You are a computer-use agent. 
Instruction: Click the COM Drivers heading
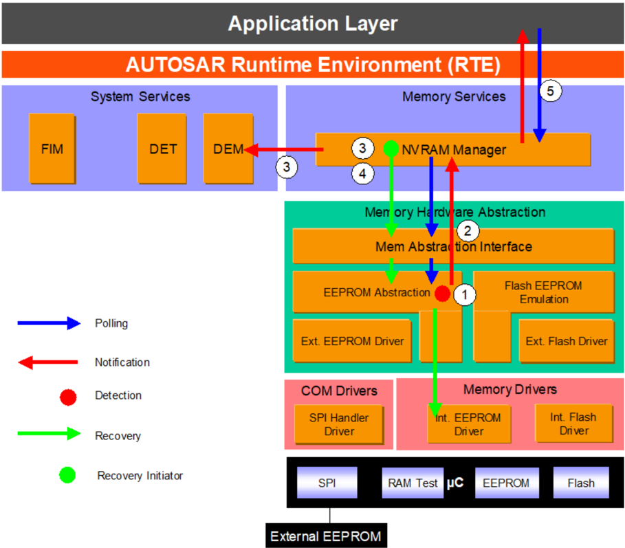click(339, 391)
